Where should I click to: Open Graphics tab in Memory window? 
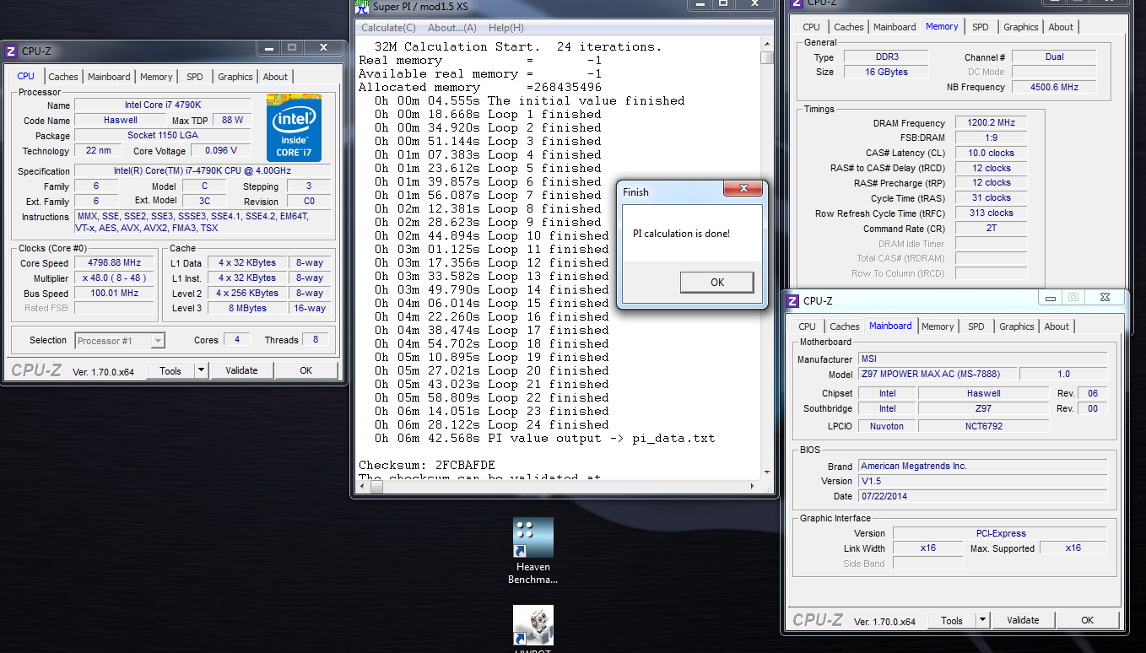tap(1021, 27)
